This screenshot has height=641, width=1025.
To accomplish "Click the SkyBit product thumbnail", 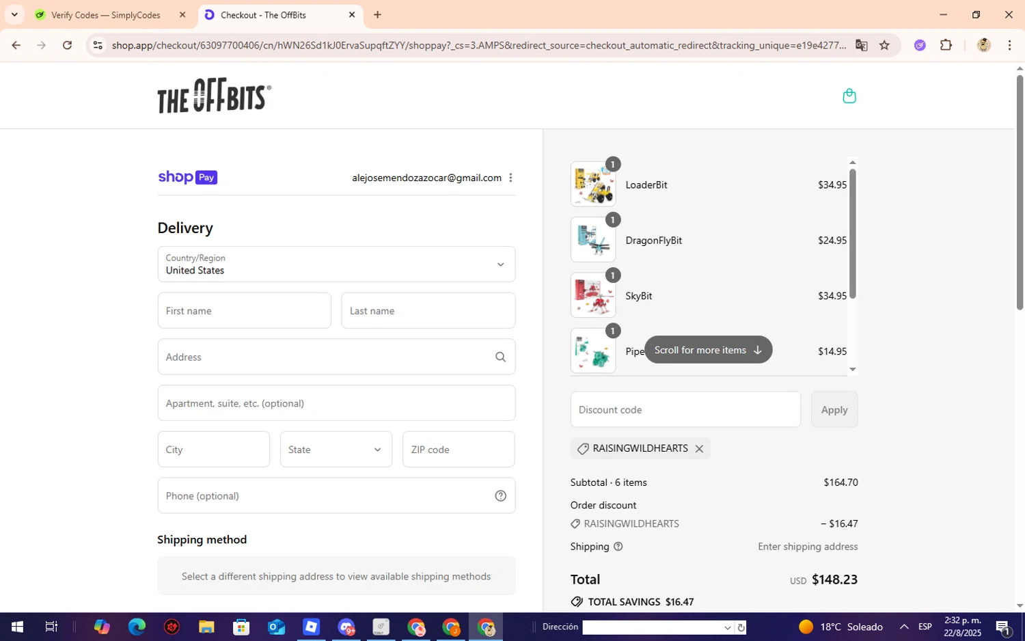I will [593, 295].
